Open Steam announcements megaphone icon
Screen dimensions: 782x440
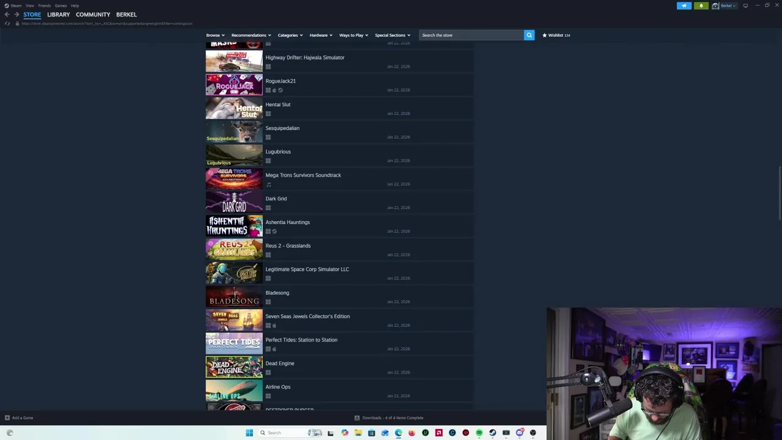point(684,5)
